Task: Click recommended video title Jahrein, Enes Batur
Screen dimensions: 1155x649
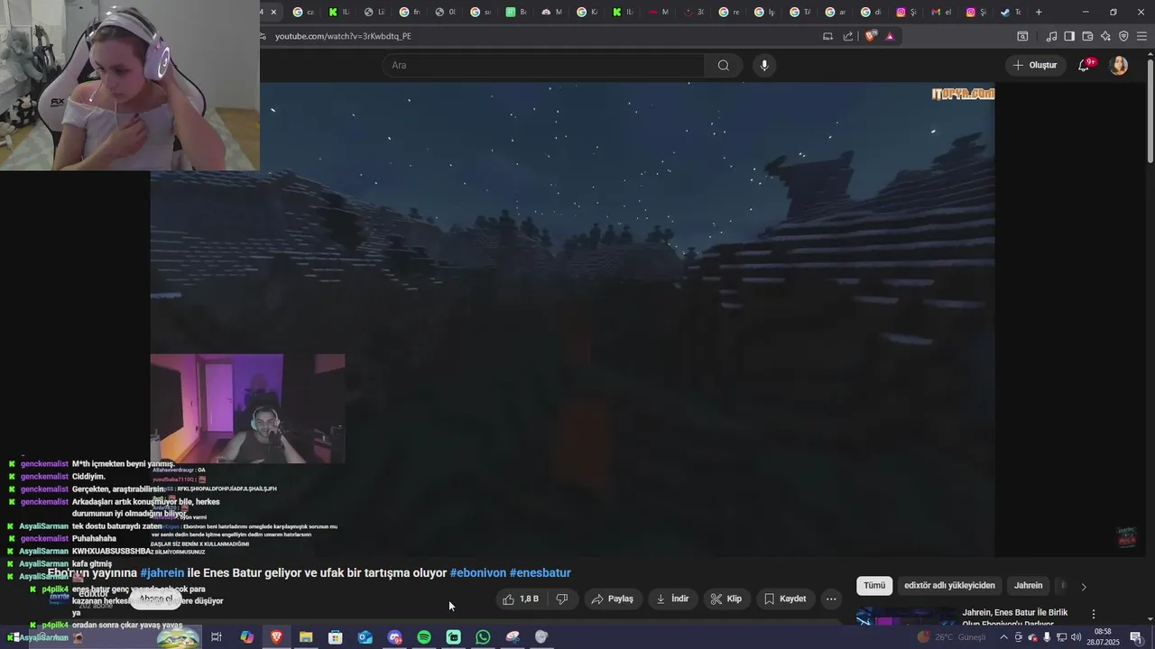Action: tap(1014, 617)
